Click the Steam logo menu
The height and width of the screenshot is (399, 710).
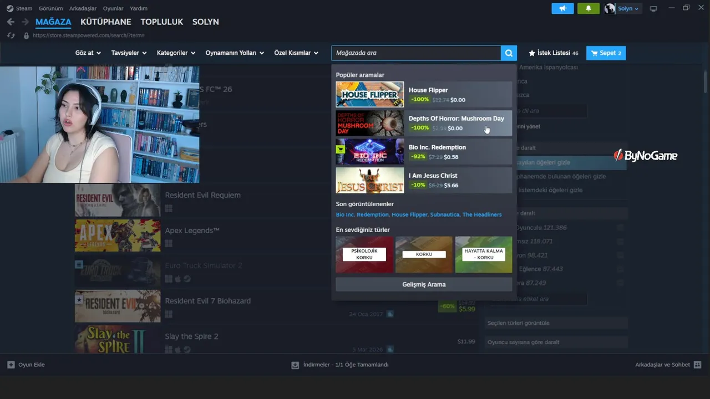(x=10, y=8)
